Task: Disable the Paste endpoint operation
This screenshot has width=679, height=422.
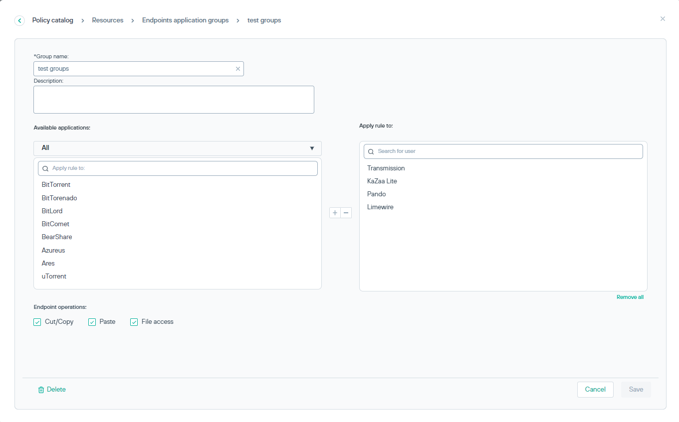Action: tap(92, 322)
